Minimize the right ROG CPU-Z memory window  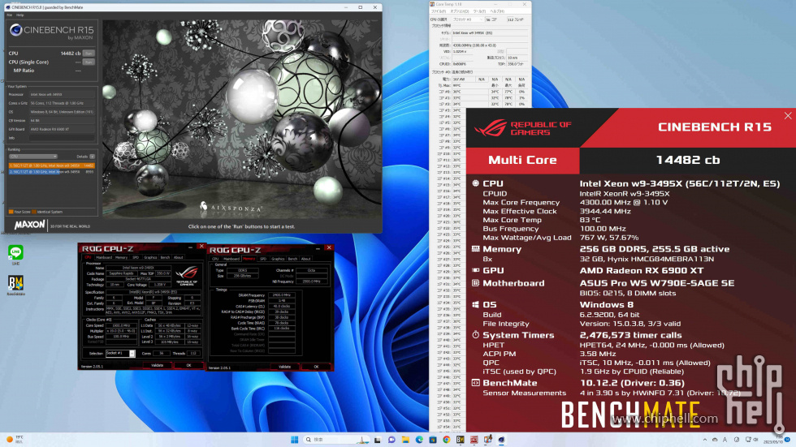point(318,248)
